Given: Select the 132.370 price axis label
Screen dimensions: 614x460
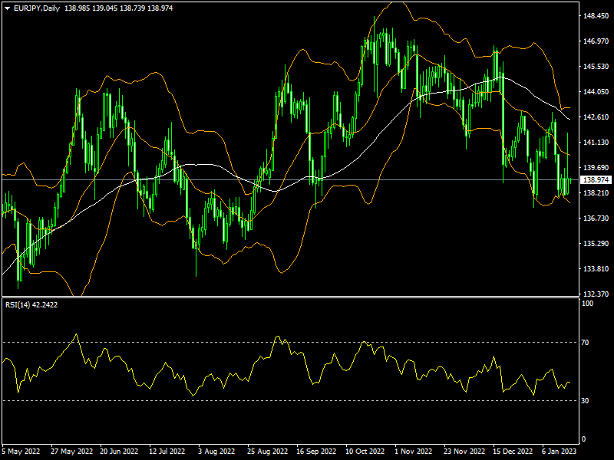Looking at the screenshot, I should click(x=596, y=294).
